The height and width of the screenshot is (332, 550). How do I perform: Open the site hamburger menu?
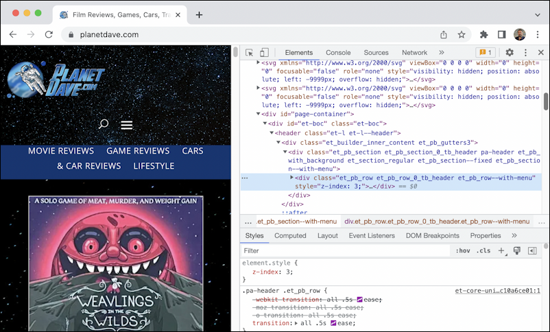[x=127, y=125]
